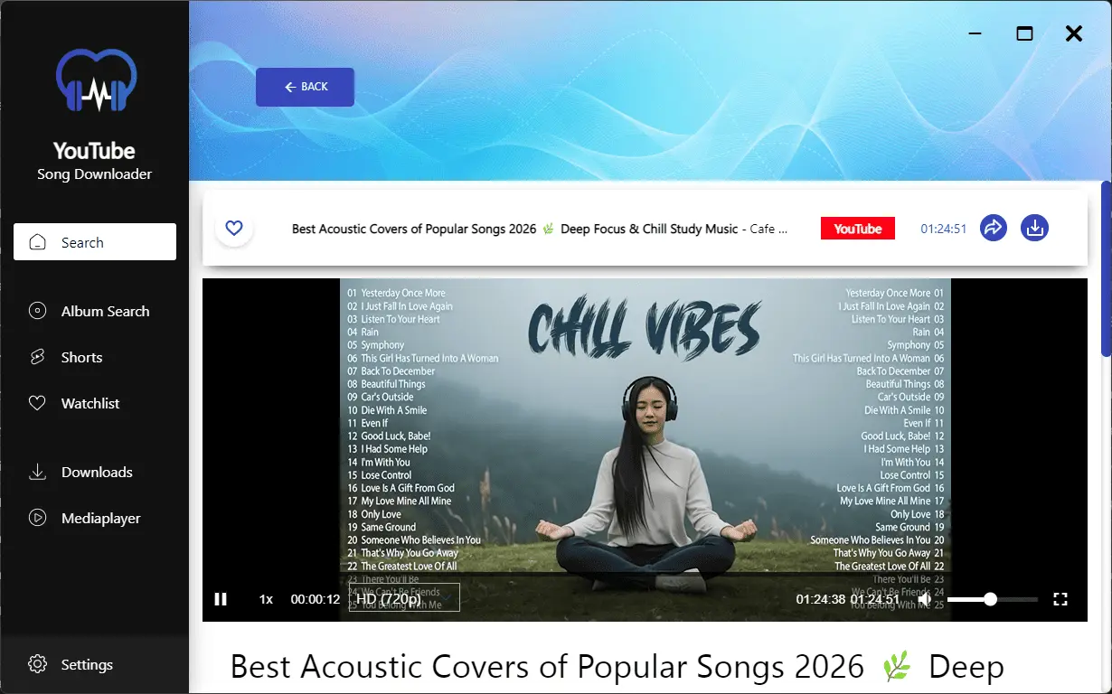Click the Watchlist heart icon
Screen dimensions: 1112x694
[37, 403]
